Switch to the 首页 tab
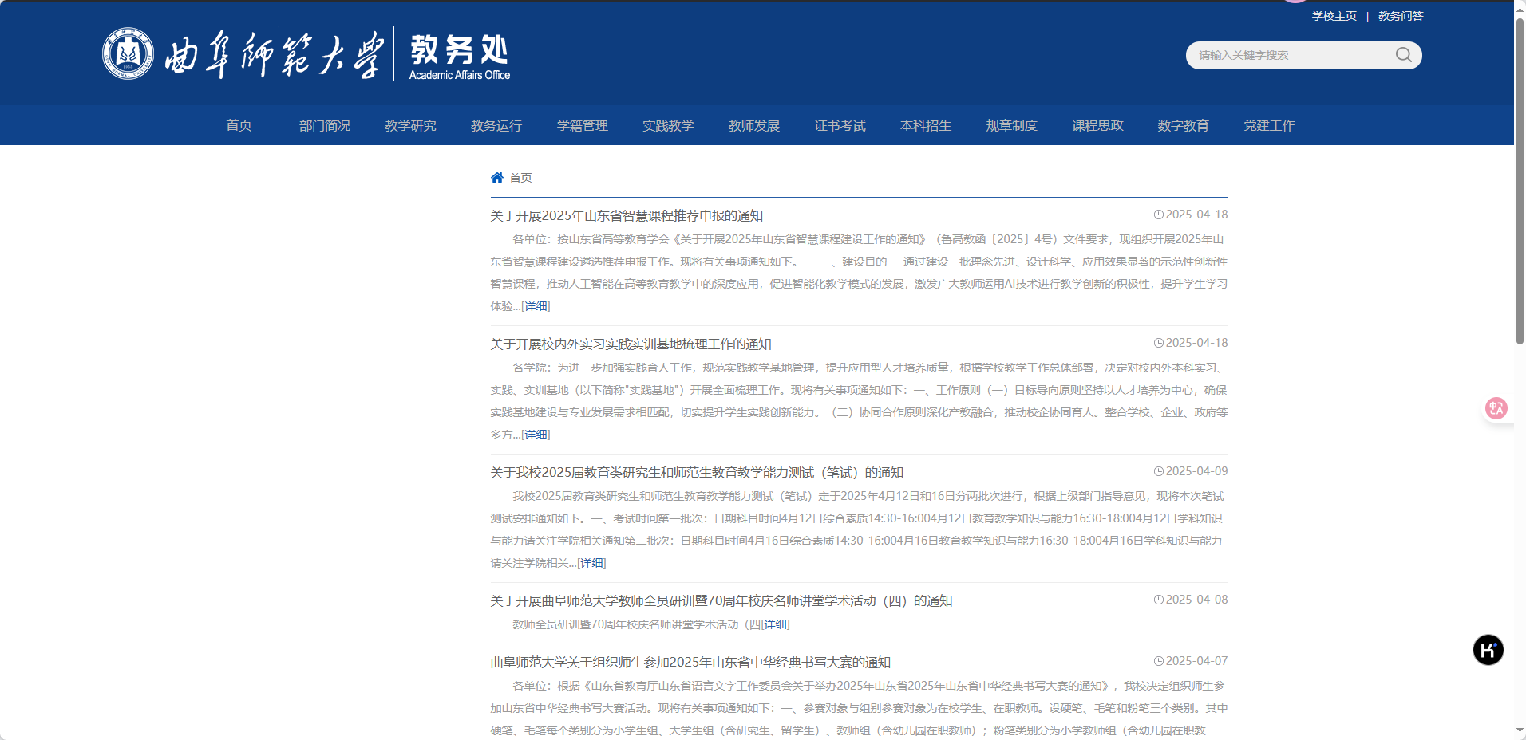Screen dimensions: 1526x740 [x=239, y=125]
